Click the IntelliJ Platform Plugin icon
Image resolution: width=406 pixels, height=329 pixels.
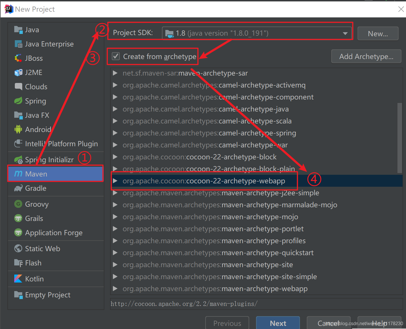[x=18, y=143]
